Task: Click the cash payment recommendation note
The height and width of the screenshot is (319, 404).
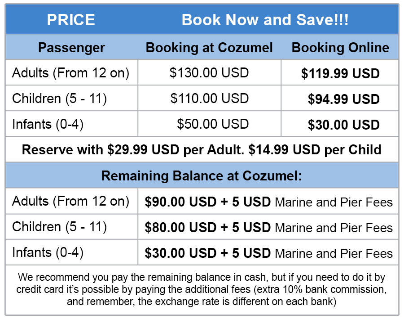Action: (x=202, y=289)
